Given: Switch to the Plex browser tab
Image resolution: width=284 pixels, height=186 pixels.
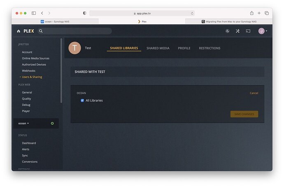Looking at the screenshot, I should [x=142, y=21].
